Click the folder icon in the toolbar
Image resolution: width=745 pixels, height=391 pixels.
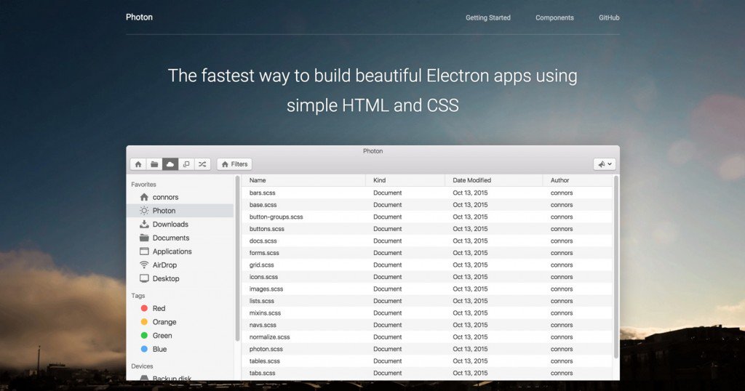[154, 164]
